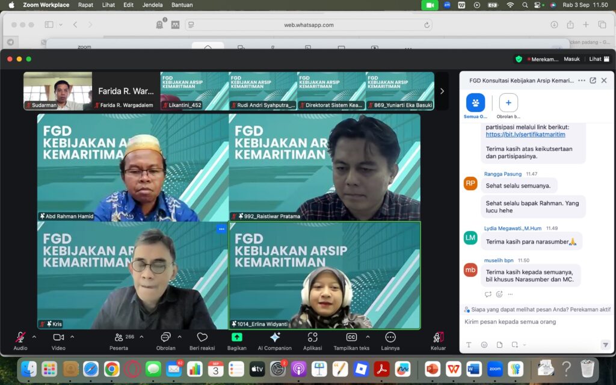Attach a file in chat composer

499,345
